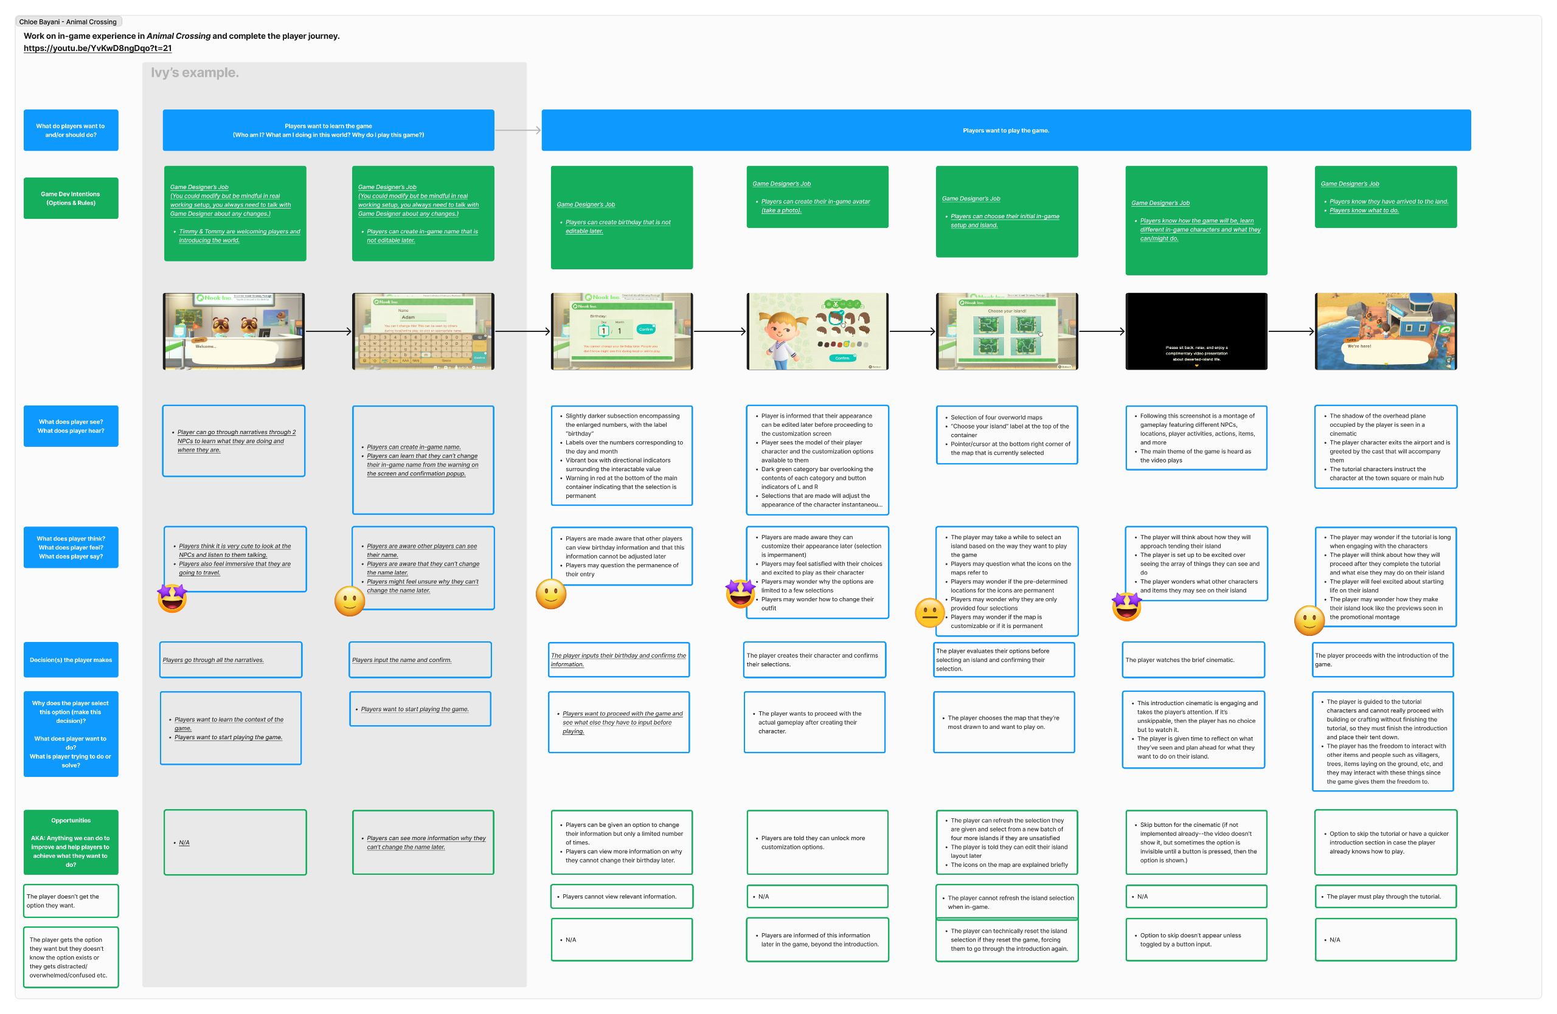This screenshot has width=1557, height=1014.
Task: Select the 'Chloe Bayani - Animal Crossing' frame title
Action: tap(68, 21)
